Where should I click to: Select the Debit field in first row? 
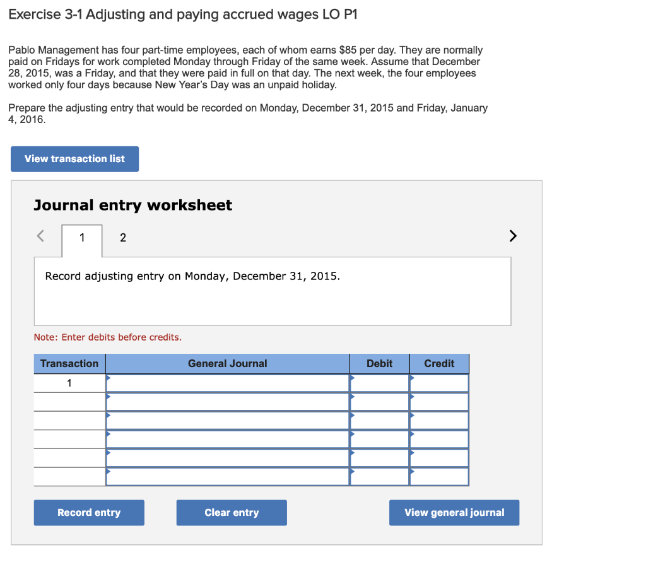coord(379,383)
